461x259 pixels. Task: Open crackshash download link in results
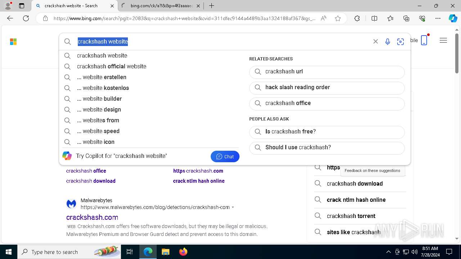[91, 181]
